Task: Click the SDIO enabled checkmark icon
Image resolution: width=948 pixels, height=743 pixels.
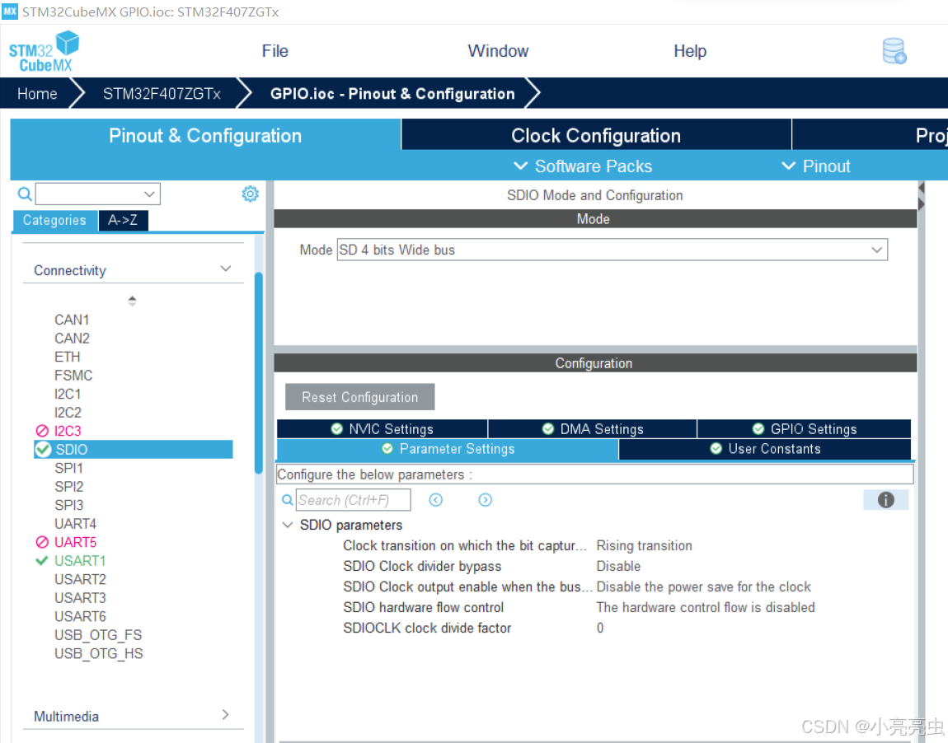Action: point(43,450)
